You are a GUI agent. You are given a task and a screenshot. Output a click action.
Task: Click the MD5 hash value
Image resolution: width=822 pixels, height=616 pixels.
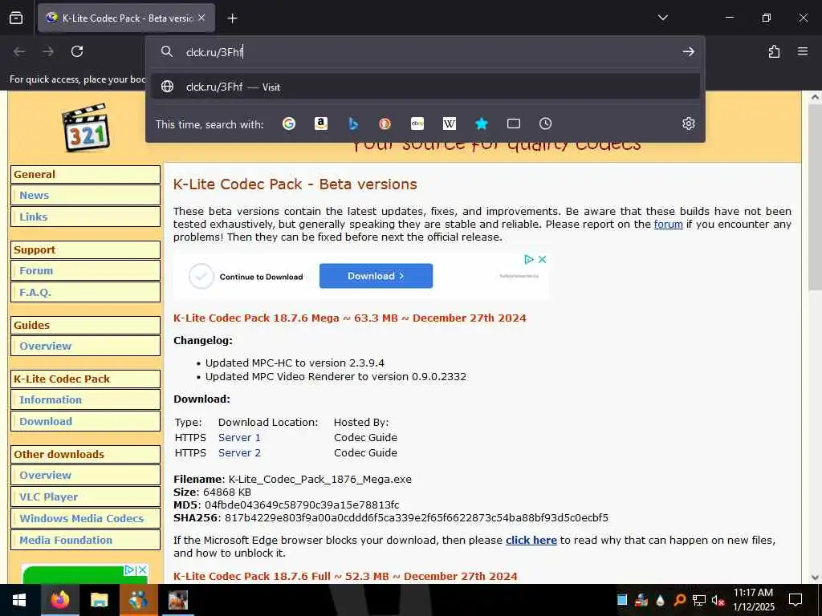tap(302, 505)
